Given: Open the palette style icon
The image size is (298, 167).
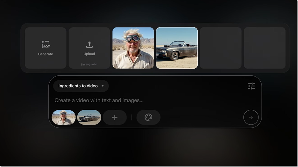Looking at the screenshot, I should (x=148, y=117).
